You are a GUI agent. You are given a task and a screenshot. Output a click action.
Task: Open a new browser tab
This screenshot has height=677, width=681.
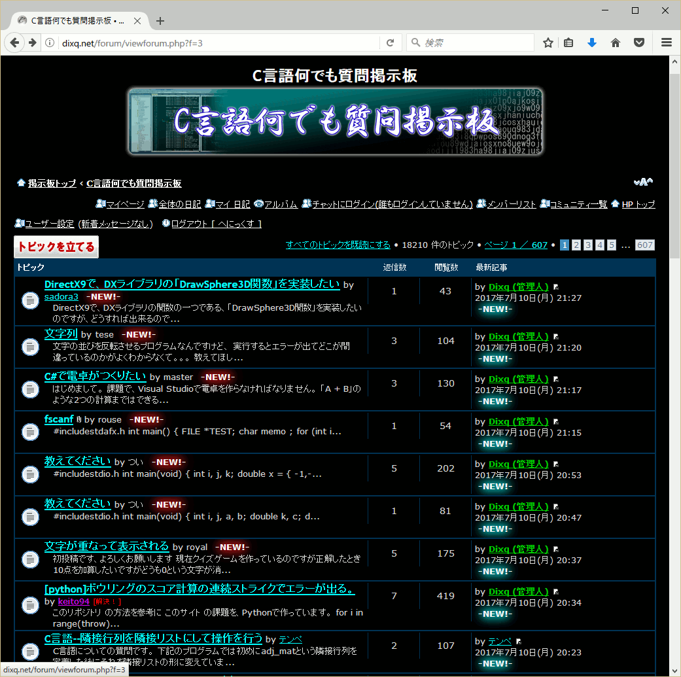pos(160,20)
